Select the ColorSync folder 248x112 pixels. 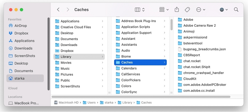tap(140, 92)
